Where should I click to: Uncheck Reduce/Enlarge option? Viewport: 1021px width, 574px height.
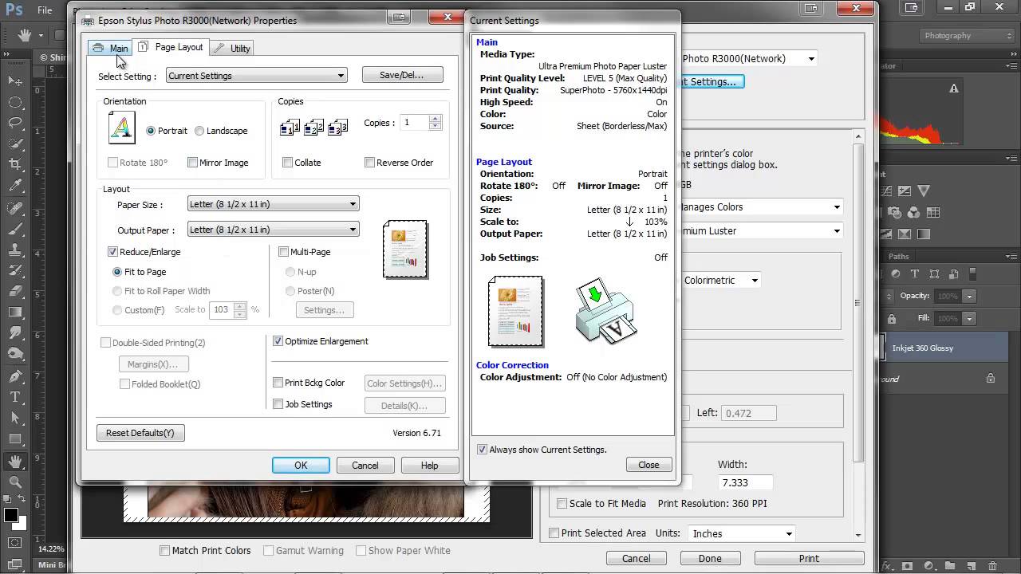pos(112,252)
